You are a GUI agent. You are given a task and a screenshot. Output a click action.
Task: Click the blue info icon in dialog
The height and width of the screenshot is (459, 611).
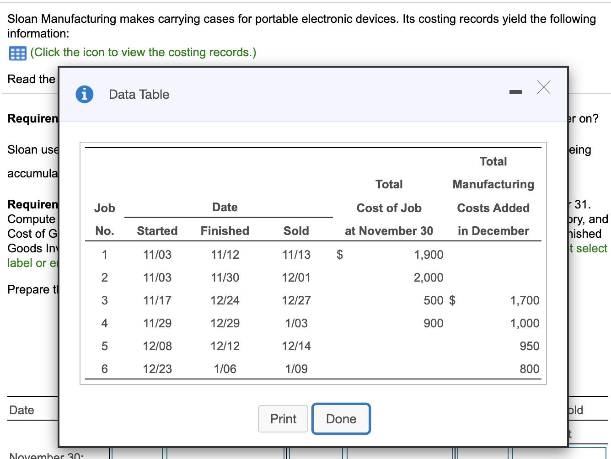coord(85,94)
